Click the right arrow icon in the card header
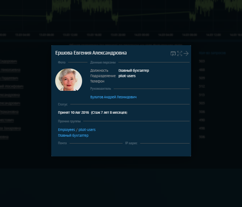242x207 pixels. click(186, 53)
